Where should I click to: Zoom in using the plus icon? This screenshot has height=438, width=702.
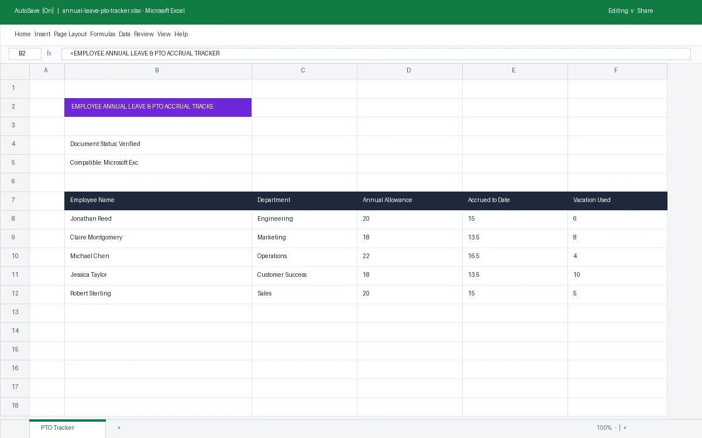tap(625, 428)
